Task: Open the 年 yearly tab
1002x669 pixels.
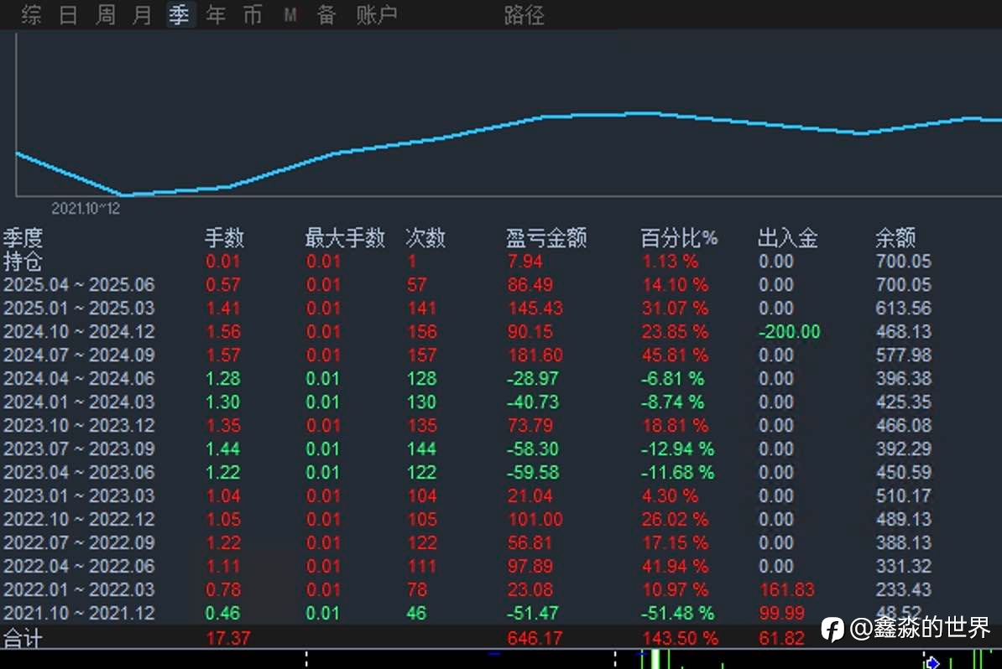Action: pos(216,15)
